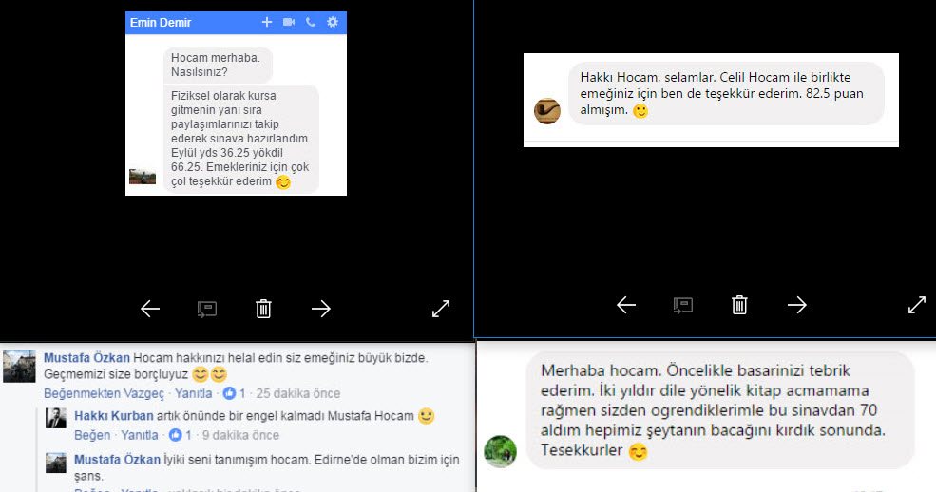Go to previous photo in left viewer
The width and height of the screenshot is (936, 492).
click(150, 309)
